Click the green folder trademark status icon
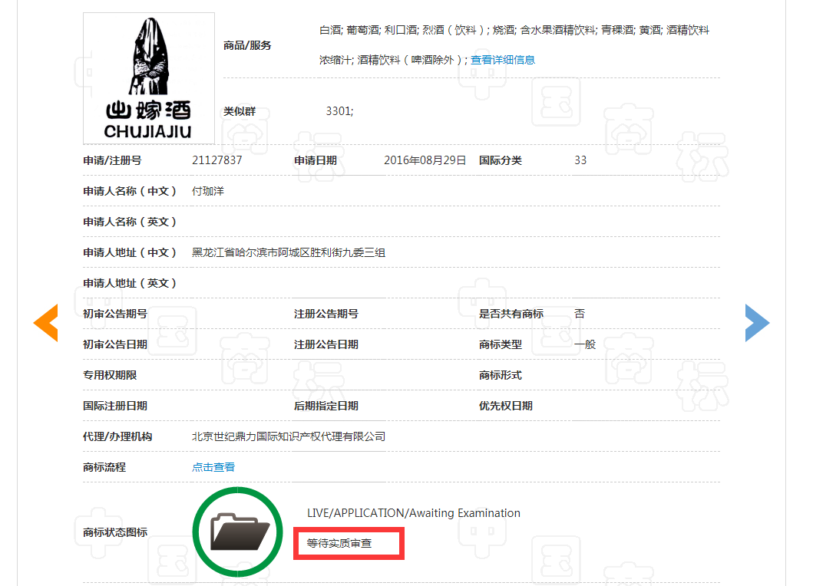The width and height of the screenshot is (813, 586). pos(237,532)
